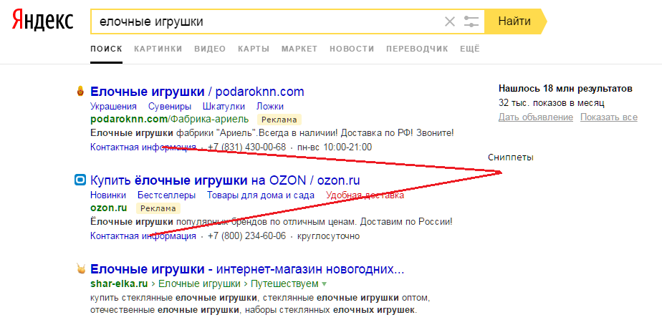Expand the ЕЩЁ menu
The width and height of the screenshot is (662, 330).
470,49
